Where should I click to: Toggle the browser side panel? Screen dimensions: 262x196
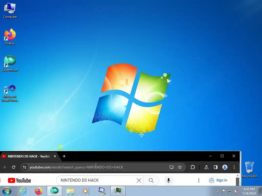(x=216, y=167)
